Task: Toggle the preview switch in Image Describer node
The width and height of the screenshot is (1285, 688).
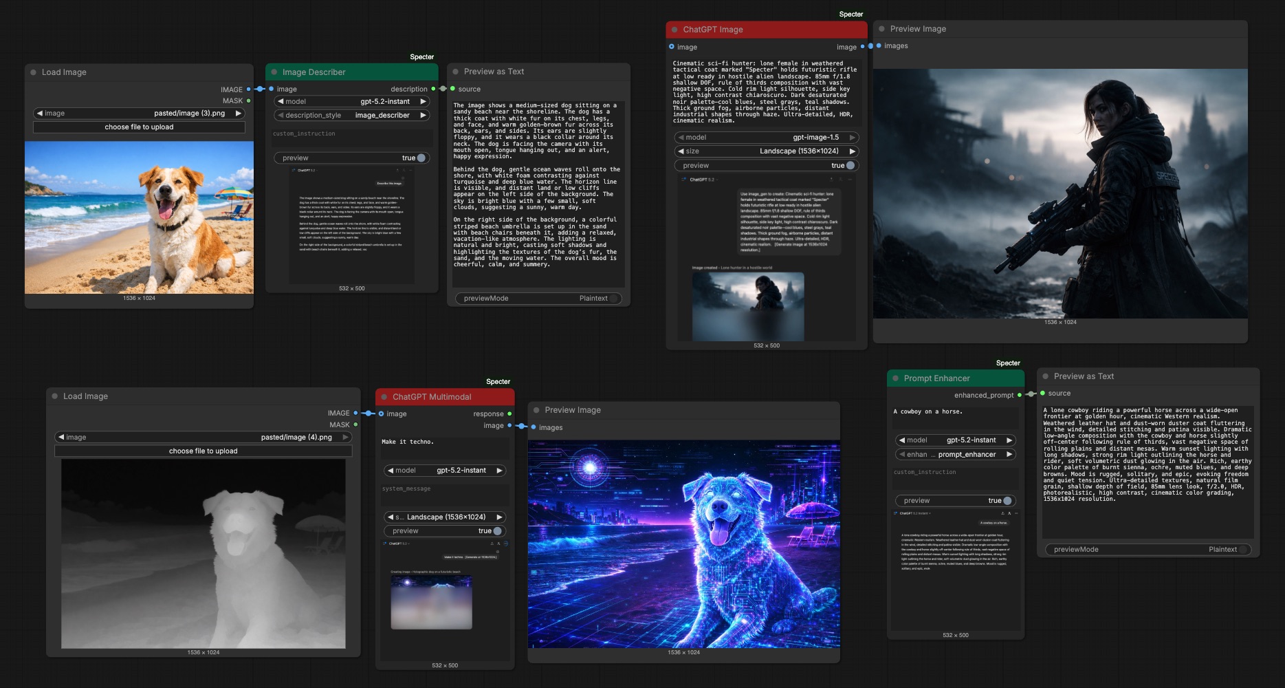Action: point(421,158)
